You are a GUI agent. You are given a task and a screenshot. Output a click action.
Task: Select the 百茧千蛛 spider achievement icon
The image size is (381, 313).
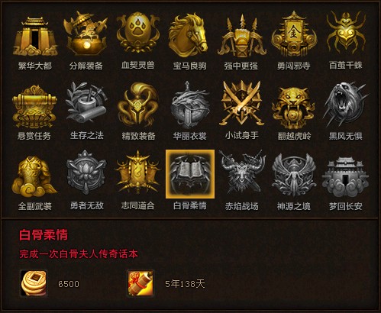click(x=346, y=32)
